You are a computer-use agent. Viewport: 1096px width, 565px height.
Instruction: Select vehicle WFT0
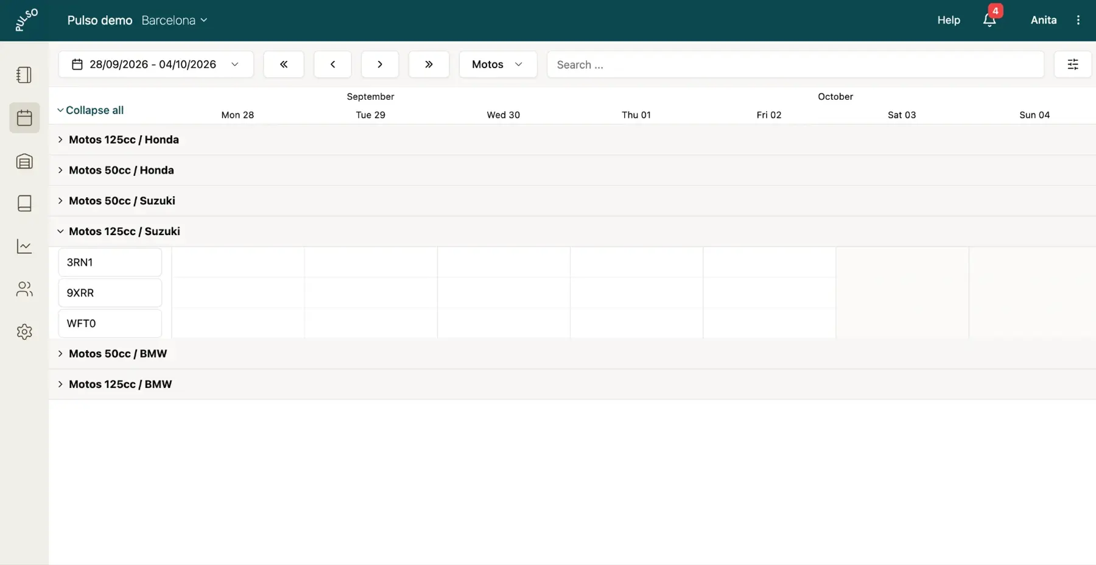point(110,323)
